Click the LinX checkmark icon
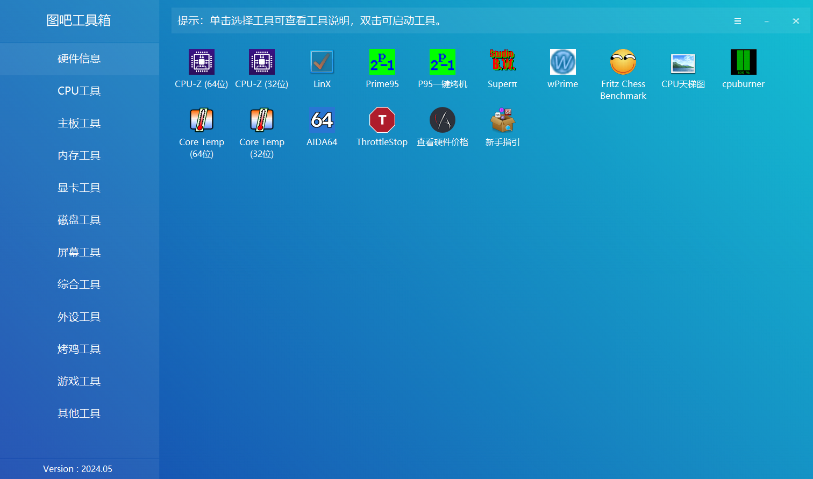The image size is (813, 479). pyautogui.click(x=322, y=62)
